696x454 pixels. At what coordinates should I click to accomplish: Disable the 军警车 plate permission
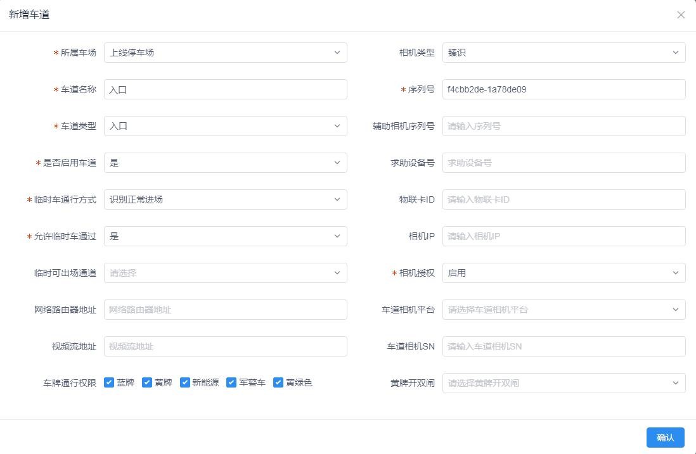tap(231, 382)
